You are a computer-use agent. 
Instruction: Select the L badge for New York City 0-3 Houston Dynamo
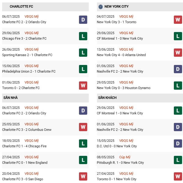178,86
